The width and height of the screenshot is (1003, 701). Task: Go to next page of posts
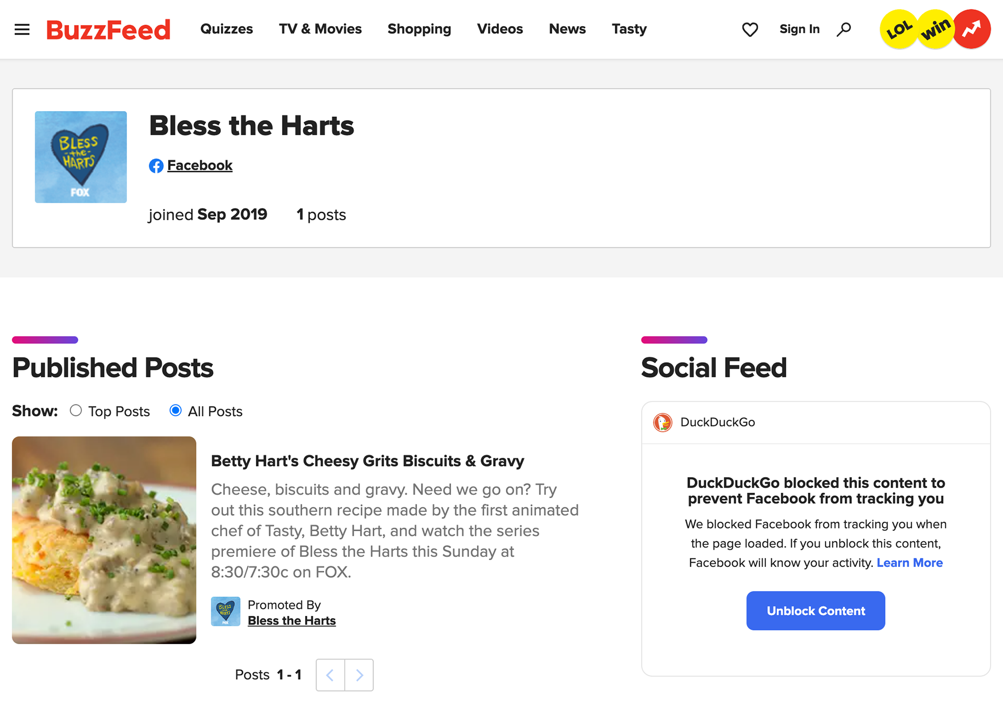click(x=359, y=675)
